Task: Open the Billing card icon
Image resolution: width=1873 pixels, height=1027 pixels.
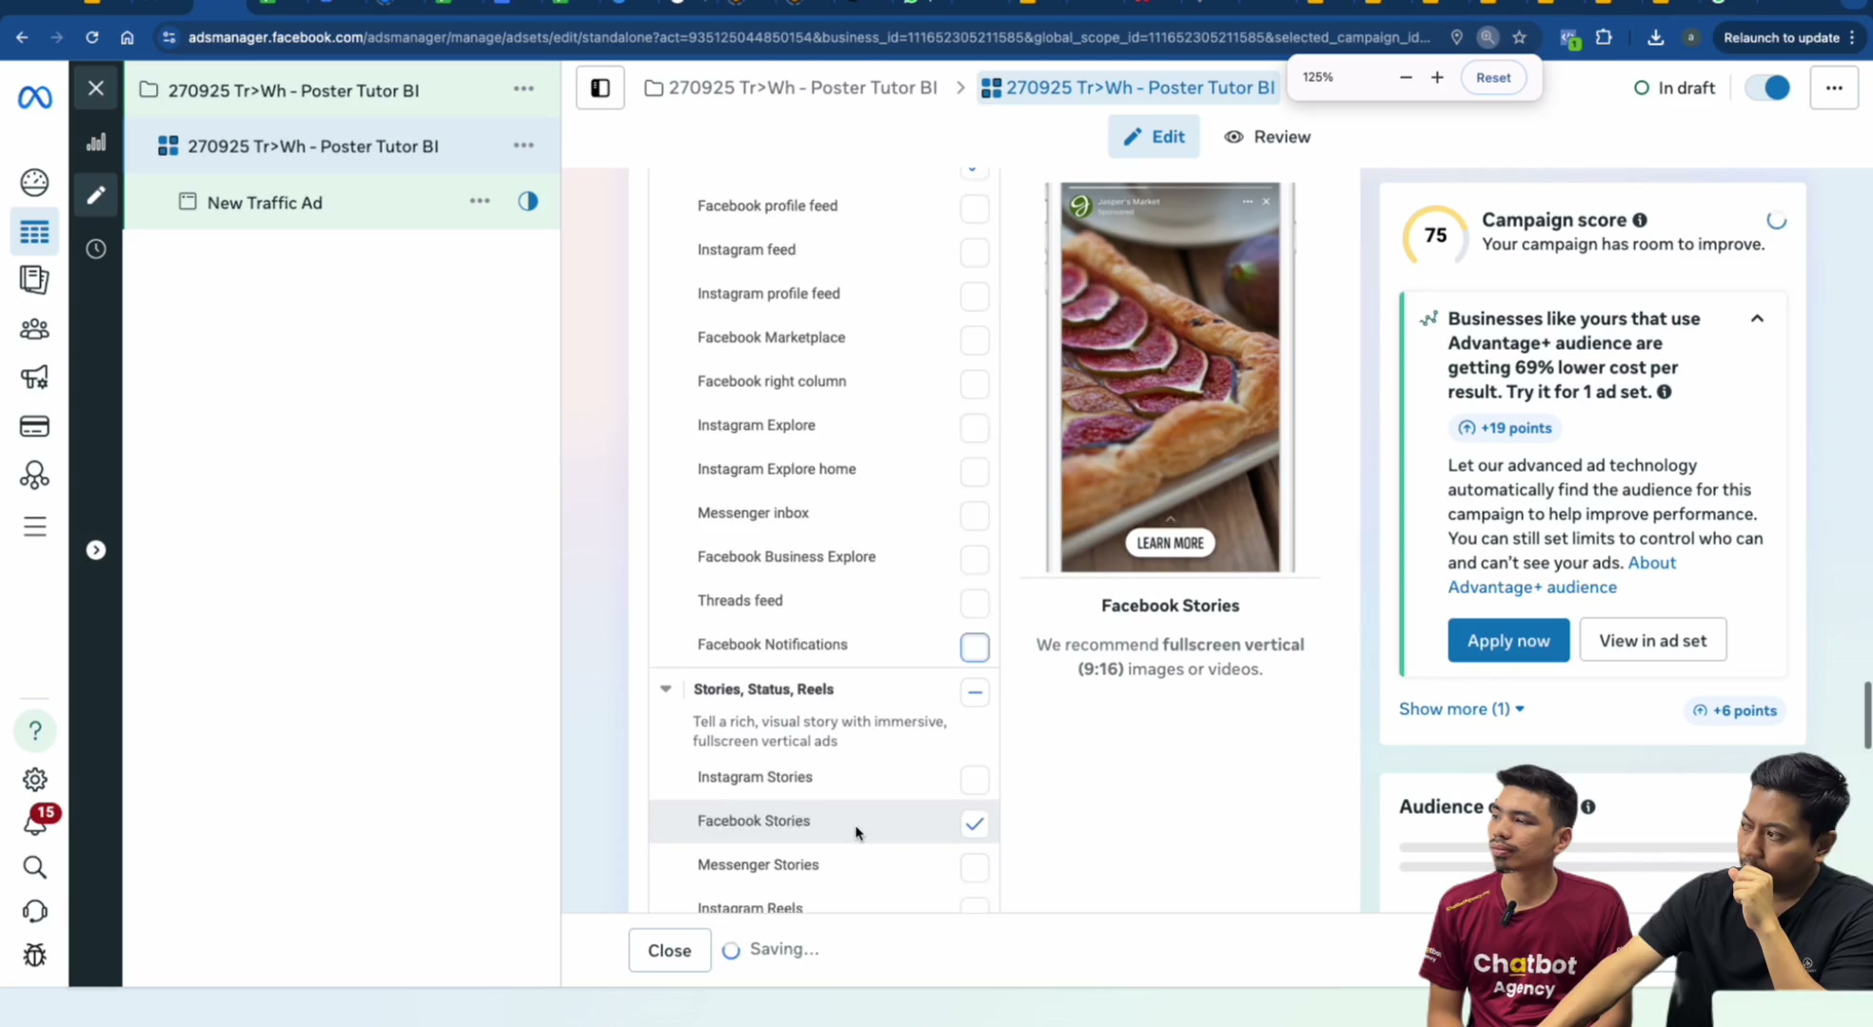Action: (34, 426)
